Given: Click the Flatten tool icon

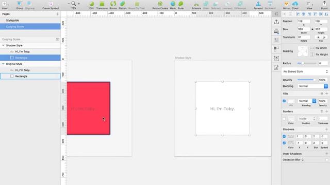Looking at the screenshot, I should tap(123, 5).
